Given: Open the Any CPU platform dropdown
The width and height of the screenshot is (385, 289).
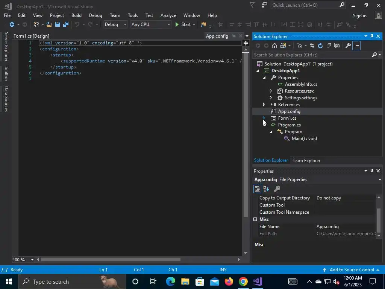Looking at the screenshot, I should pyautogui.click(x=150, y=24).
